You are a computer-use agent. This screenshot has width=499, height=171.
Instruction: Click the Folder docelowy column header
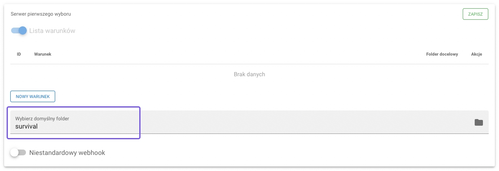tap(442, 54)
